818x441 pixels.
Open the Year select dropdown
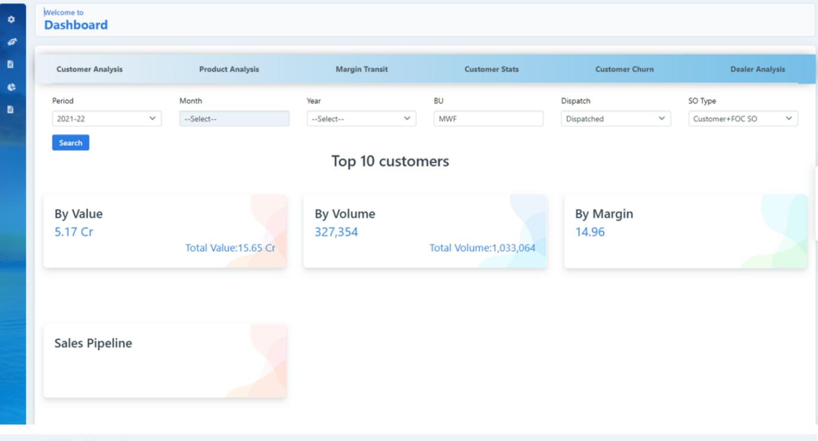[x=361, y=119]
